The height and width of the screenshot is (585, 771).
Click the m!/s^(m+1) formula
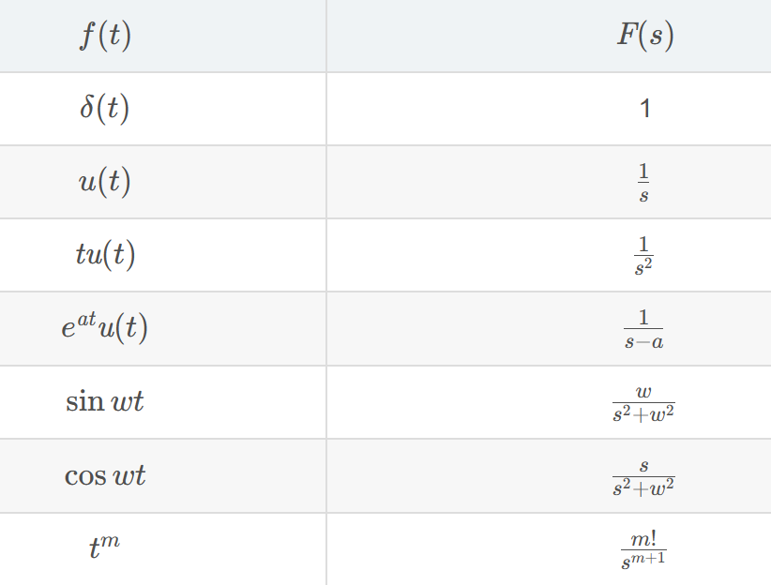643,550
